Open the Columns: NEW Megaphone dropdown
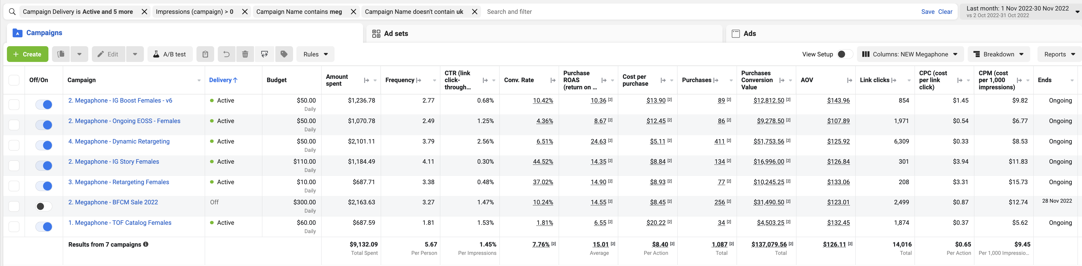 pyautogui.click(x=909, y=54)
